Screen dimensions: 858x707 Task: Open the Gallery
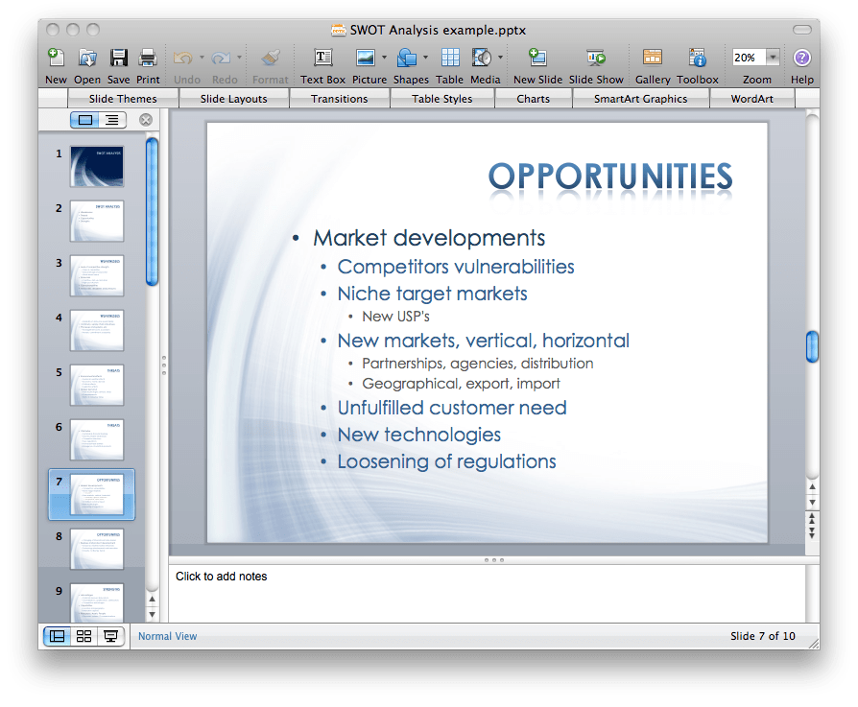652,58
